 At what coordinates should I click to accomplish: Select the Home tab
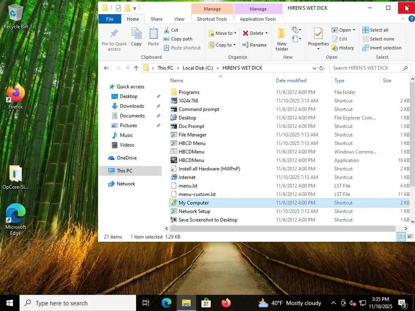click(133, 19)
